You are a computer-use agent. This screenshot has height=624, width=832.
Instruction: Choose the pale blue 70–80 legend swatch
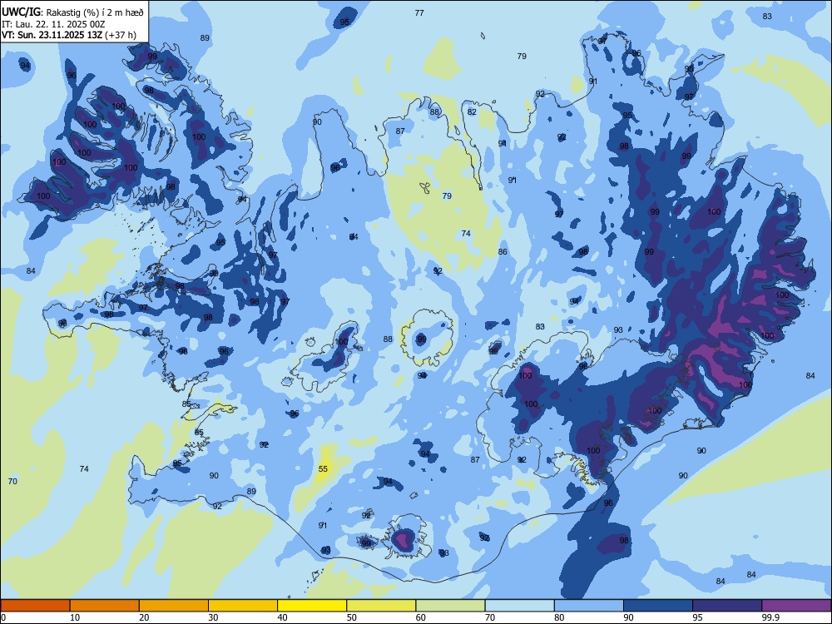coord(520,606)
